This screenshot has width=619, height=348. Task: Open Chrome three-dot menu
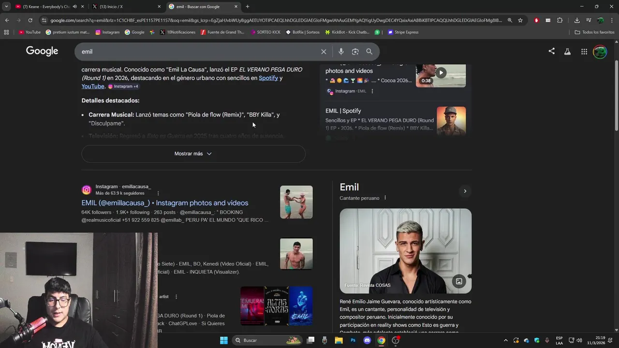point(612,20)
